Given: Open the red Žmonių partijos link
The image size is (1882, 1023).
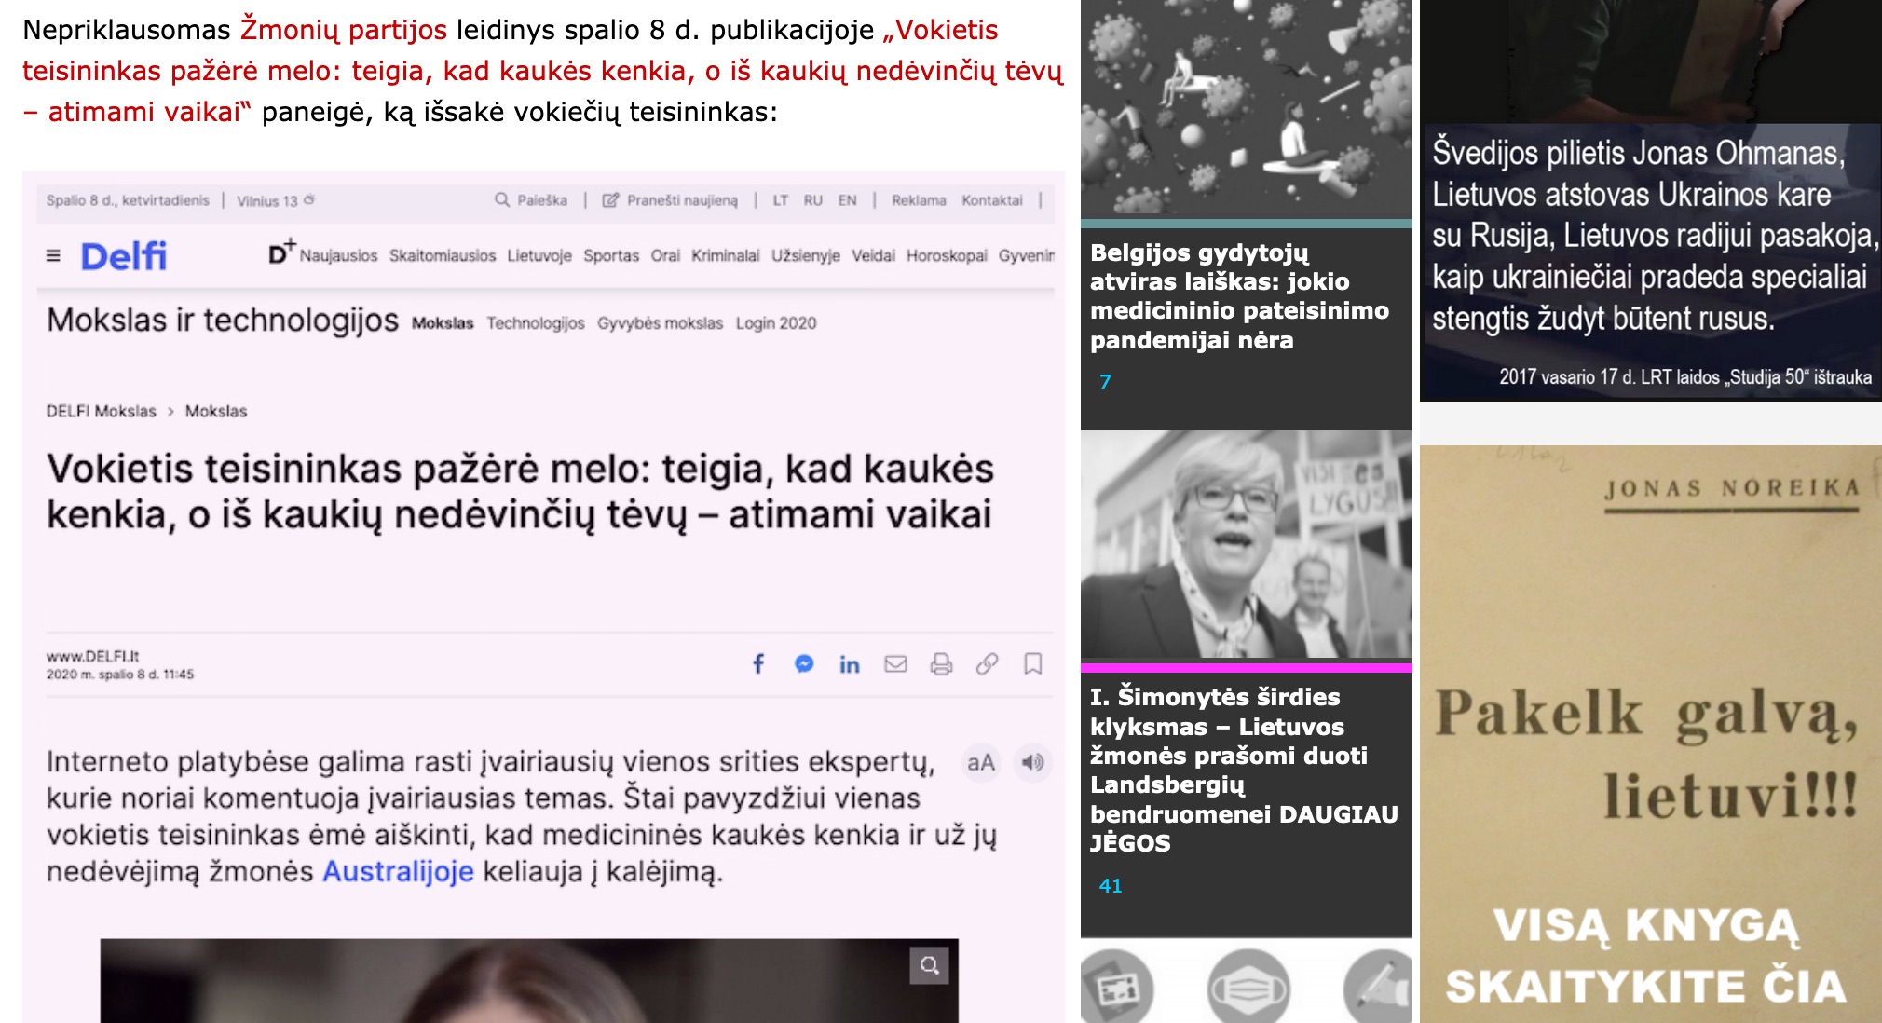Looking at the screenshot, I should click(x=344, y=30).
